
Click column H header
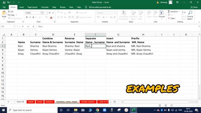(143, 35)
